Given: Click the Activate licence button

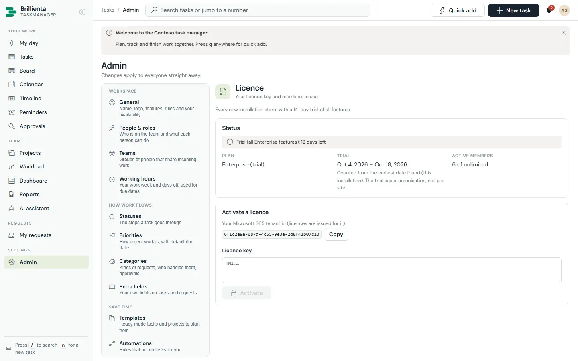Looking at the screenshot, I should [x=246, y=293].
